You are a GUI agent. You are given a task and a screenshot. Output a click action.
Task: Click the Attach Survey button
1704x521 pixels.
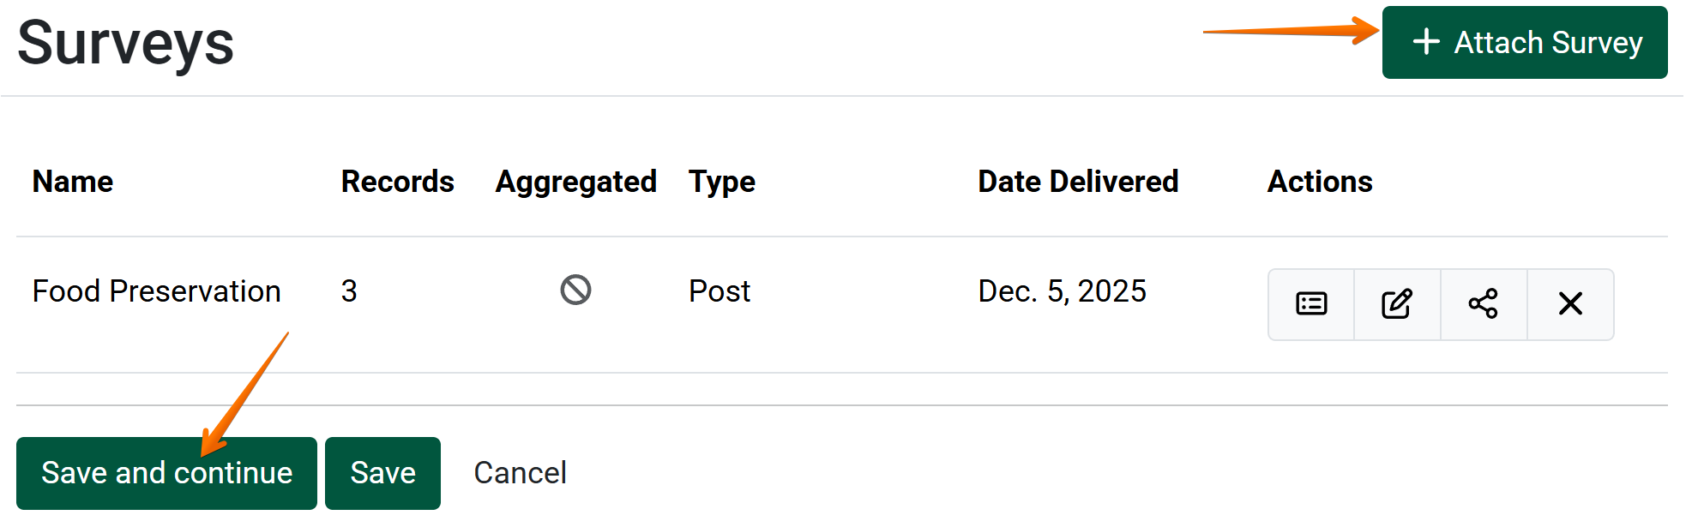(1524, 43)
